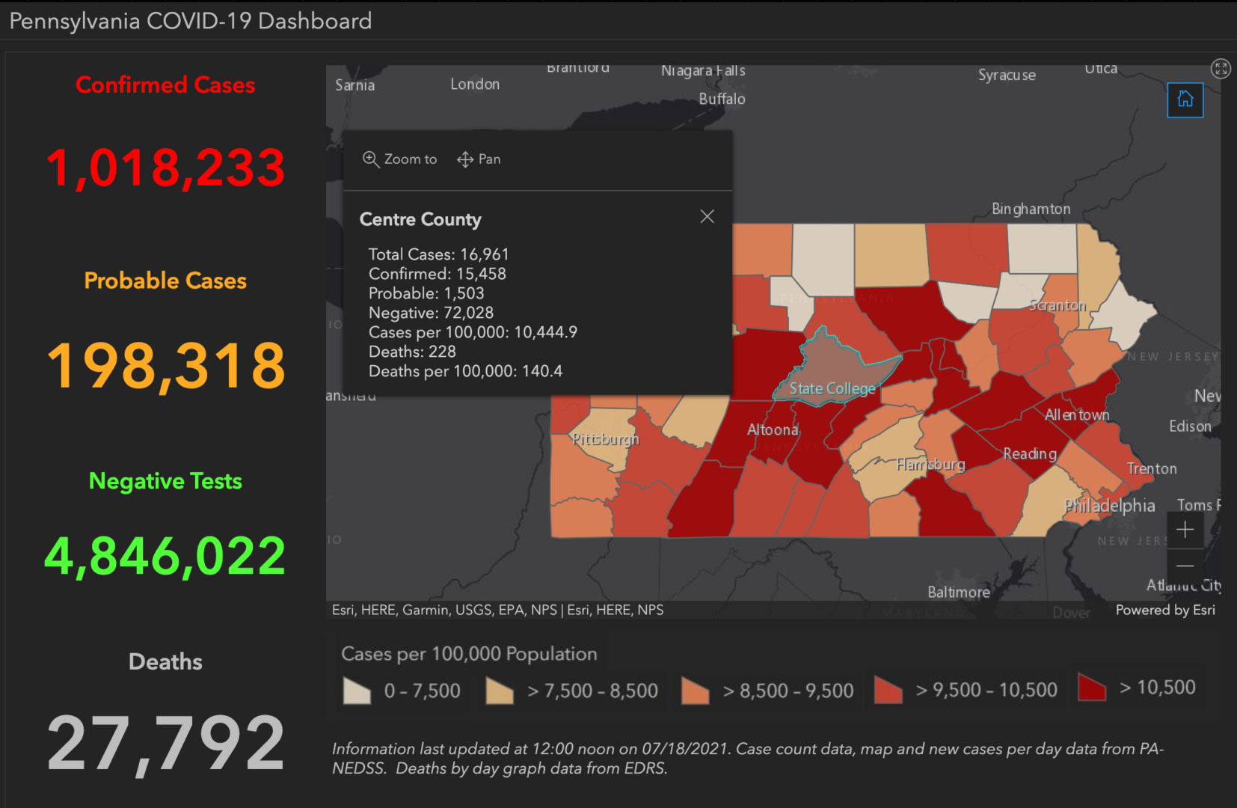The height and width of the screenshot is (808, 1237).
Task: Click the Powered by Esri link
Action: 1164,610
